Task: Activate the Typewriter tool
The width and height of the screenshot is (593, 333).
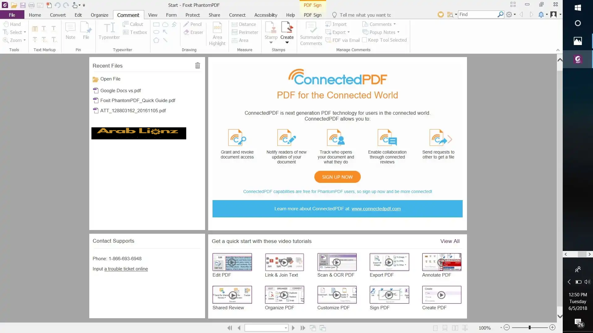Action: click(x=109, y=31)
